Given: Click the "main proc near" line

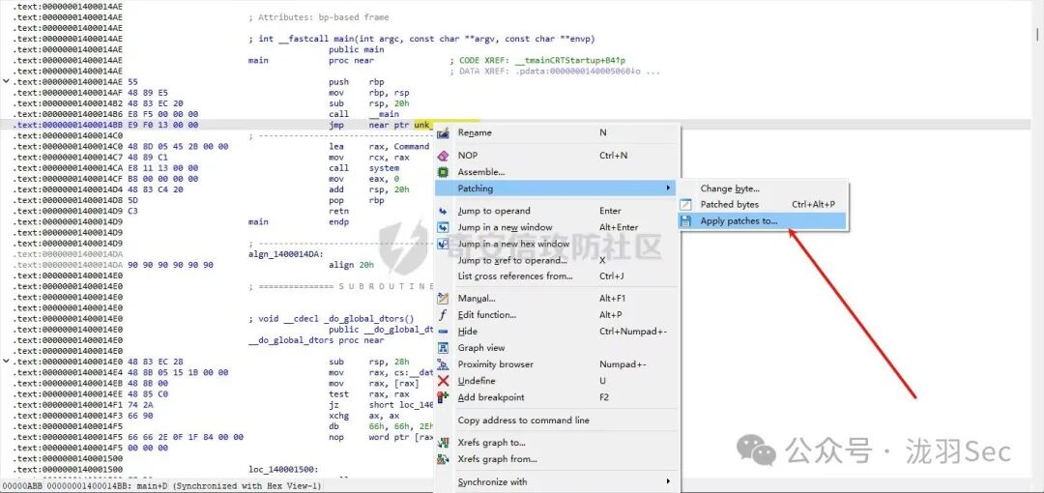Looking at the screenshot, I should (x=311, y=60).
